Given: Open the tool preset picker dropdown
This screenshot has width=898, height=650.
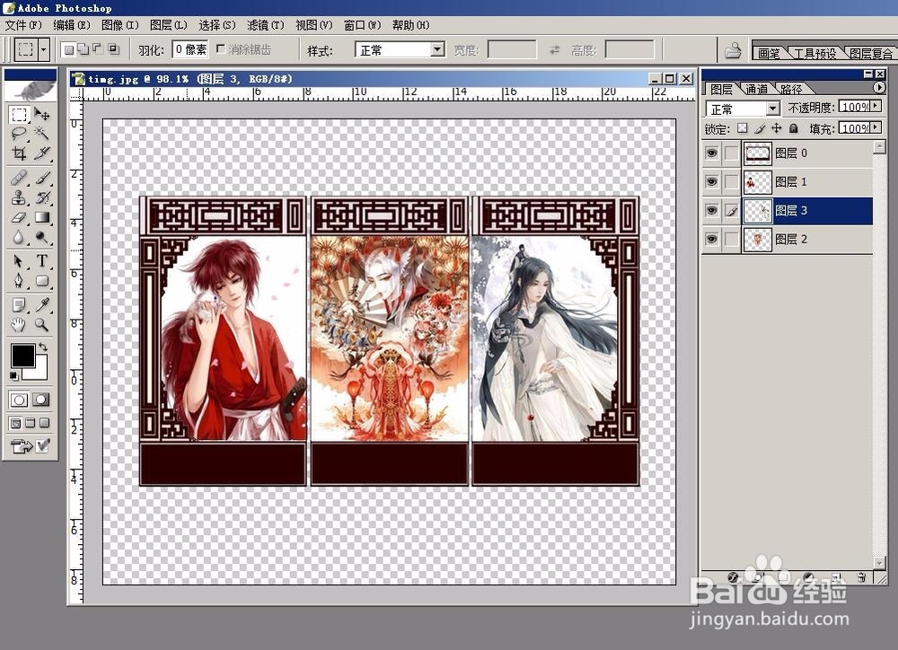Looking at the screenshot, I should (x=43, y=49).
